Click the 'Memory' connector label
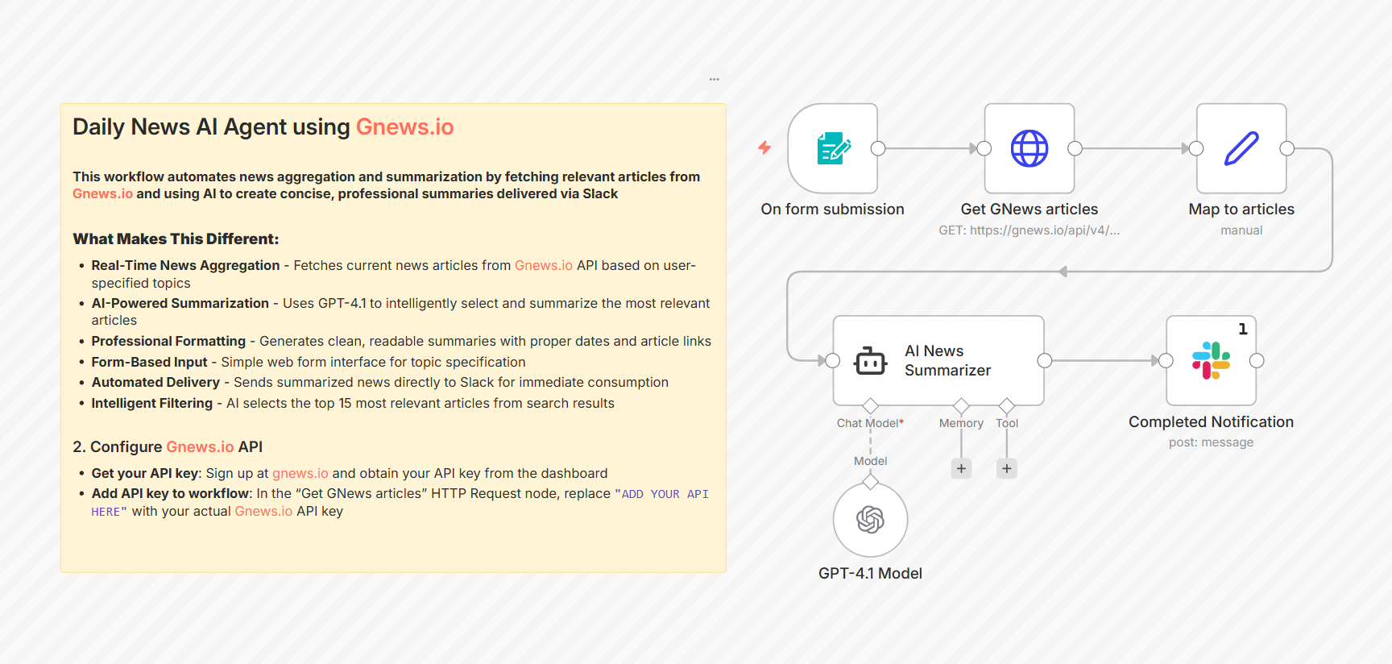The image size is (1392, 664). (961, 423)
